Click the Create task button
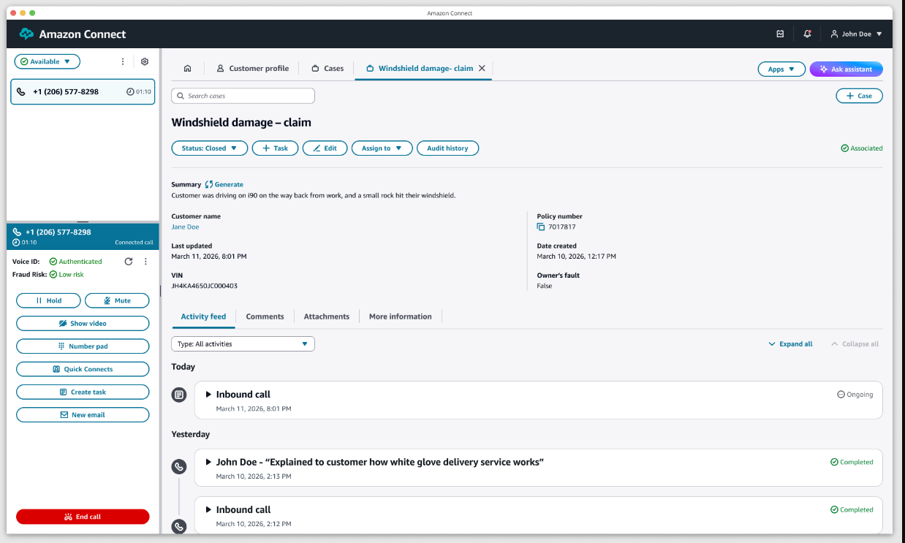 point(83,392)
